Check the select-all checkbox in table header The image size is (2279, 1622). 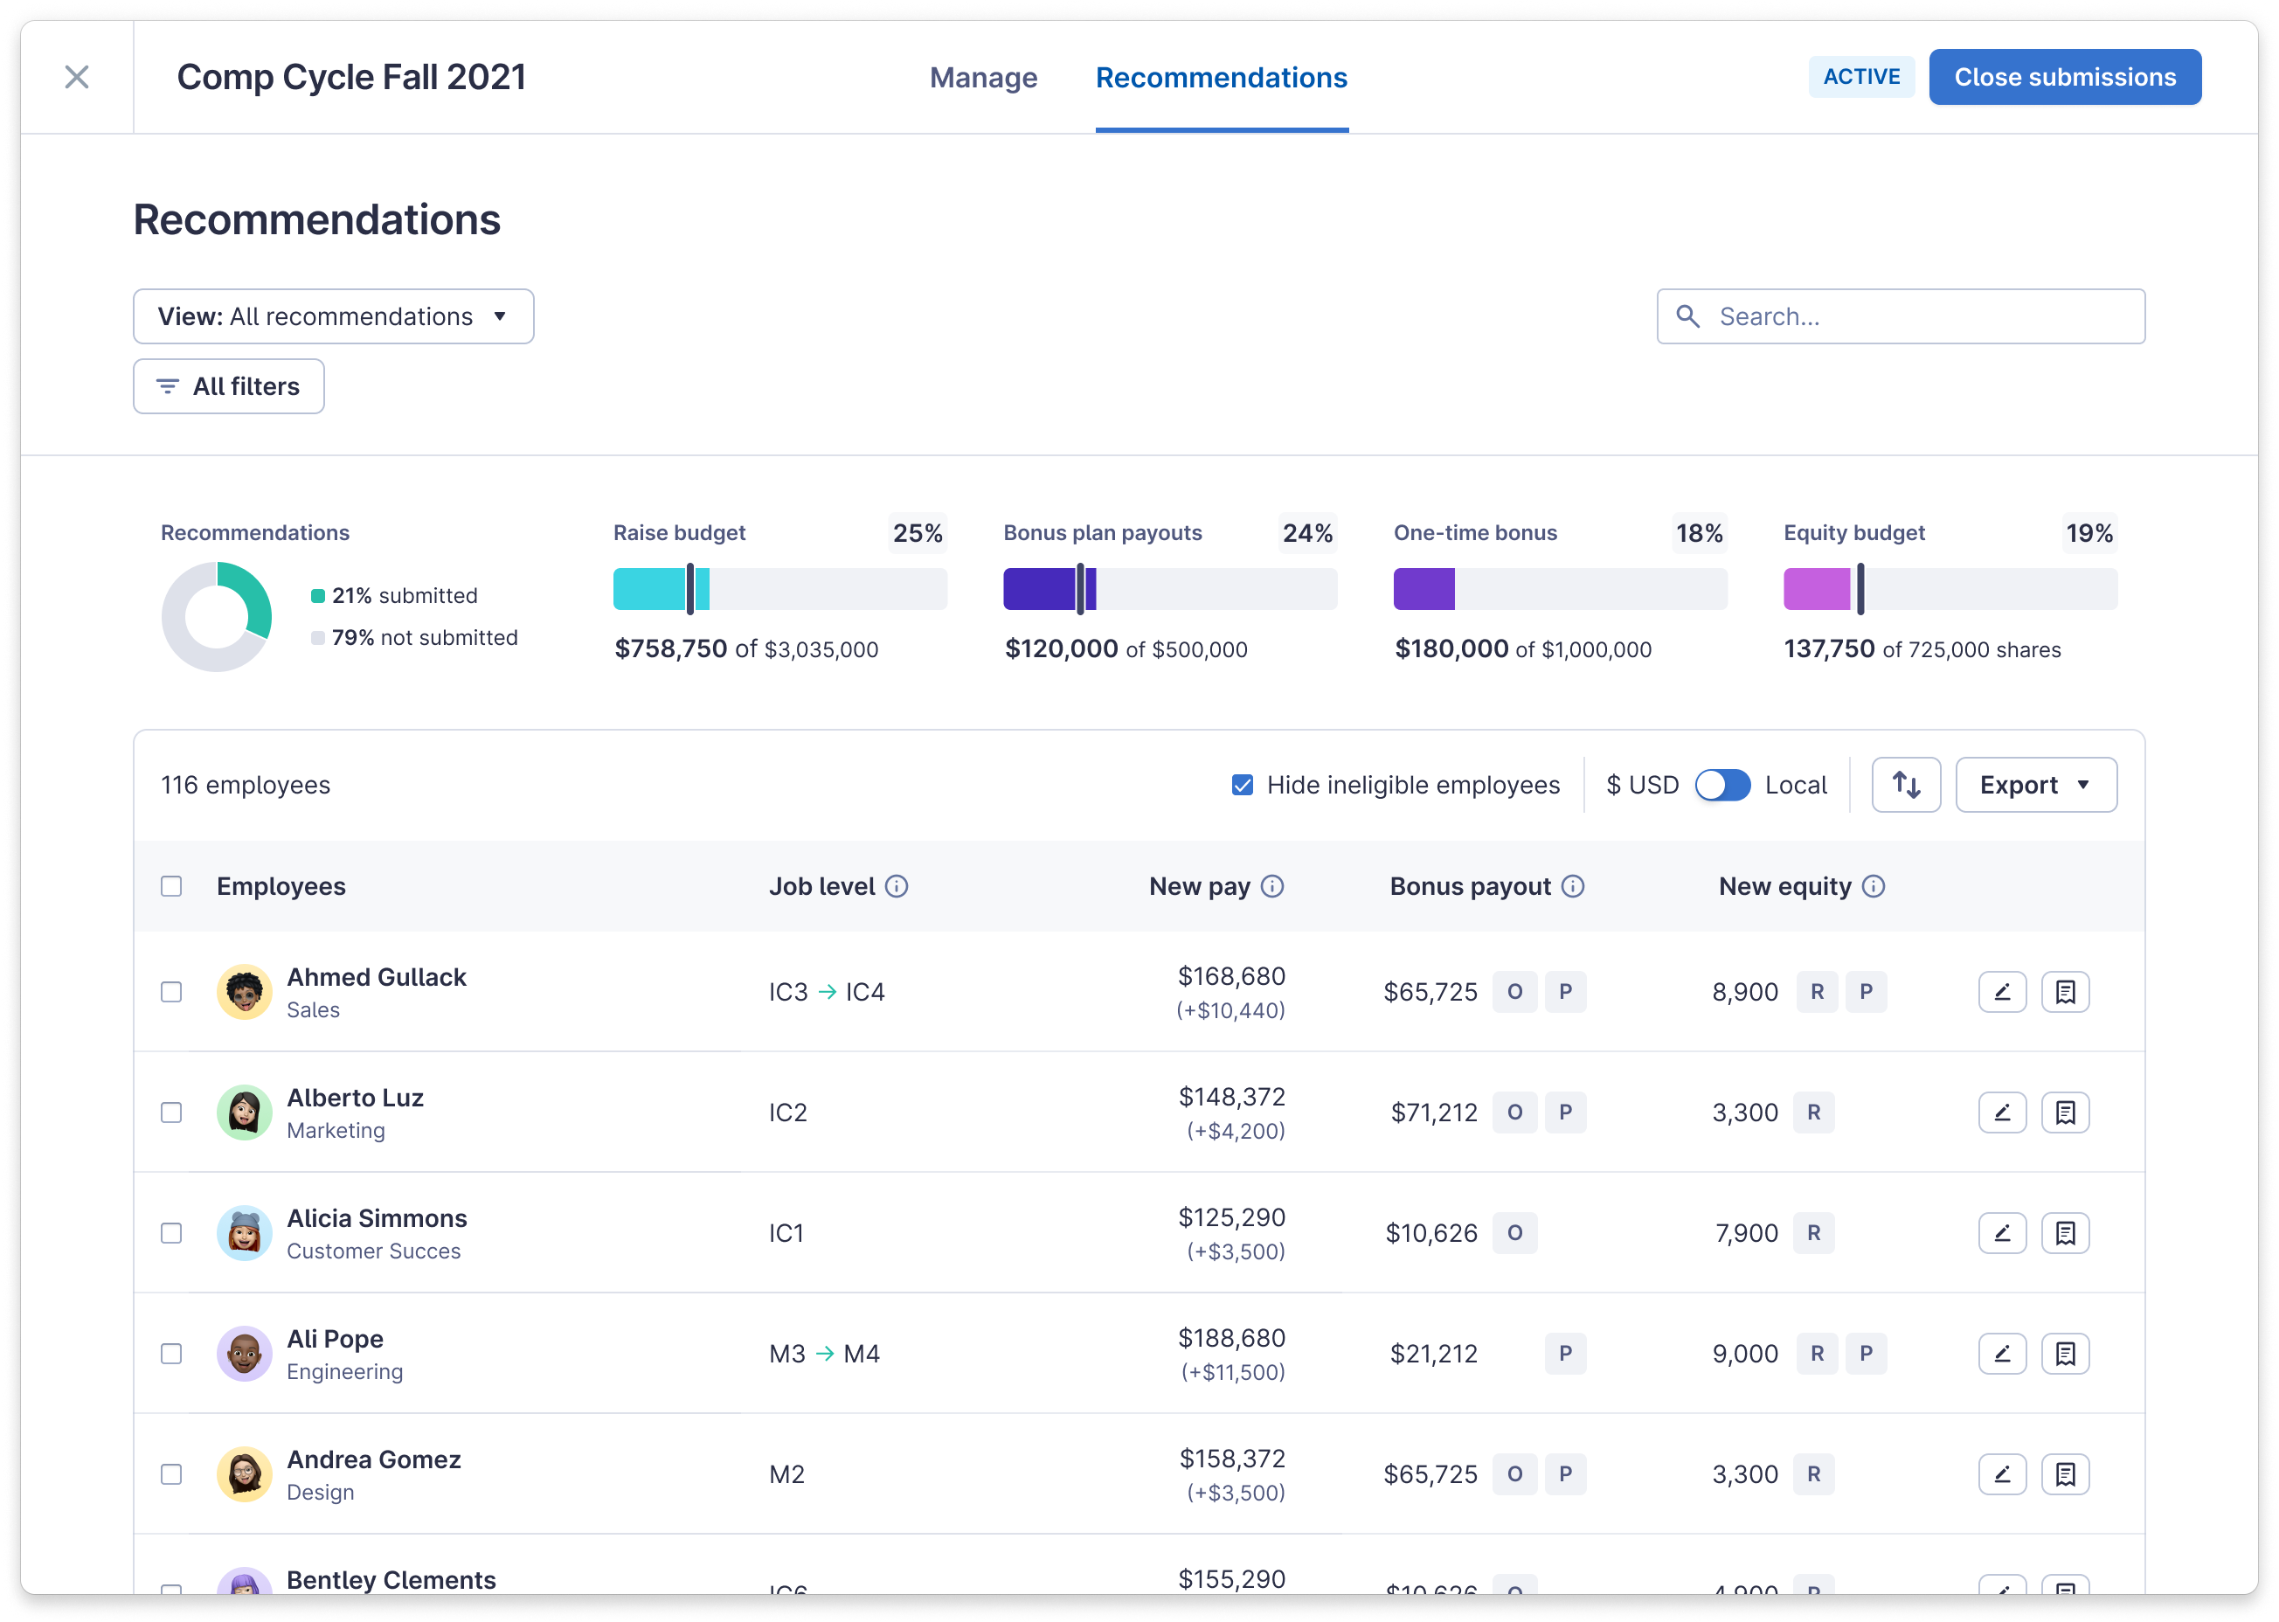coord(170,886)
